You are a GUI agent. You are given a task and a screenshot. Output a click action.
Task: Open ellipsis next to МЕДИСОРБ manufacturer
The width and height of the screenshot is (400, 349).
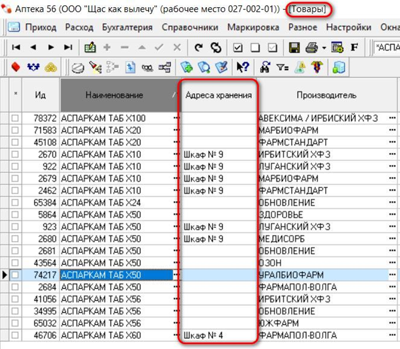point(392,239)
